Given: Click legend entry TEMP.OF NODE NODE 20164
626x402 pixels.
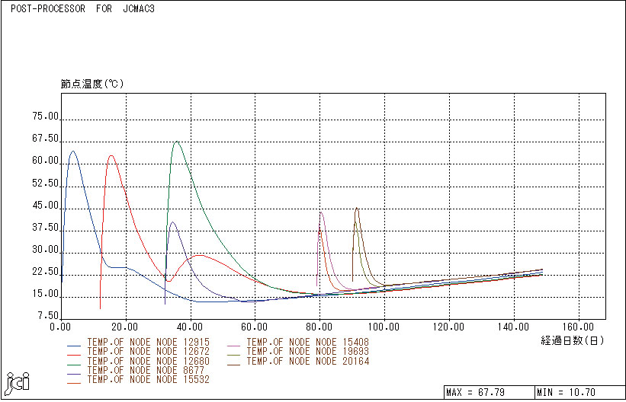Looking at the screenshot, I should click(308, 361).
